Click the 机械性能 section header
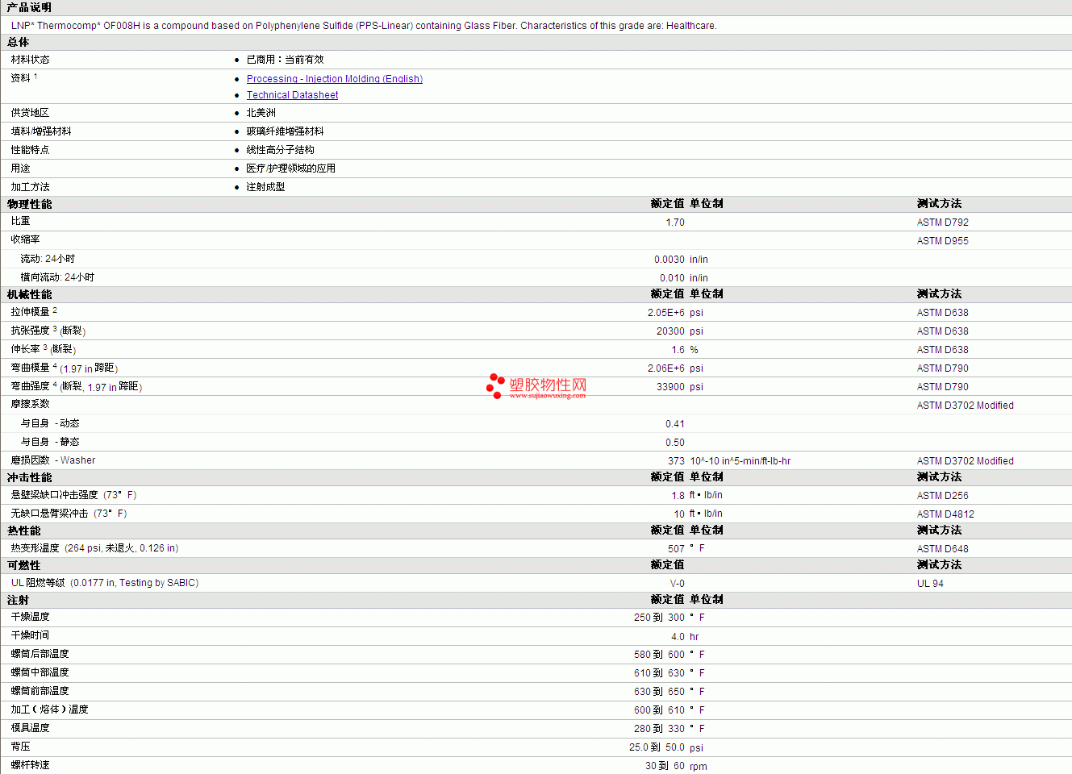This screenshot has height=774, width=1072. pos(29,294)
